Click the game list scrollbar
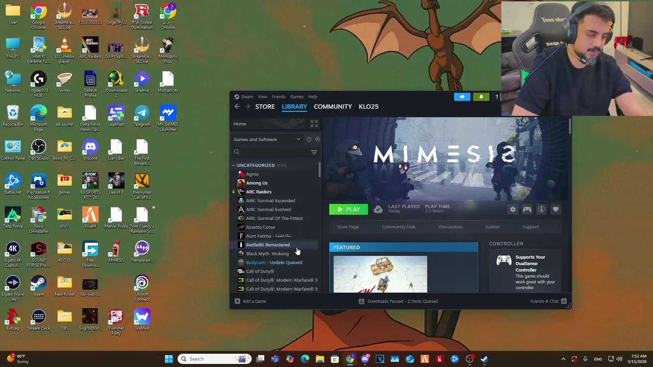Image resolution: width=653 pixels, height=367 pixels. click(x=319, y=171)
